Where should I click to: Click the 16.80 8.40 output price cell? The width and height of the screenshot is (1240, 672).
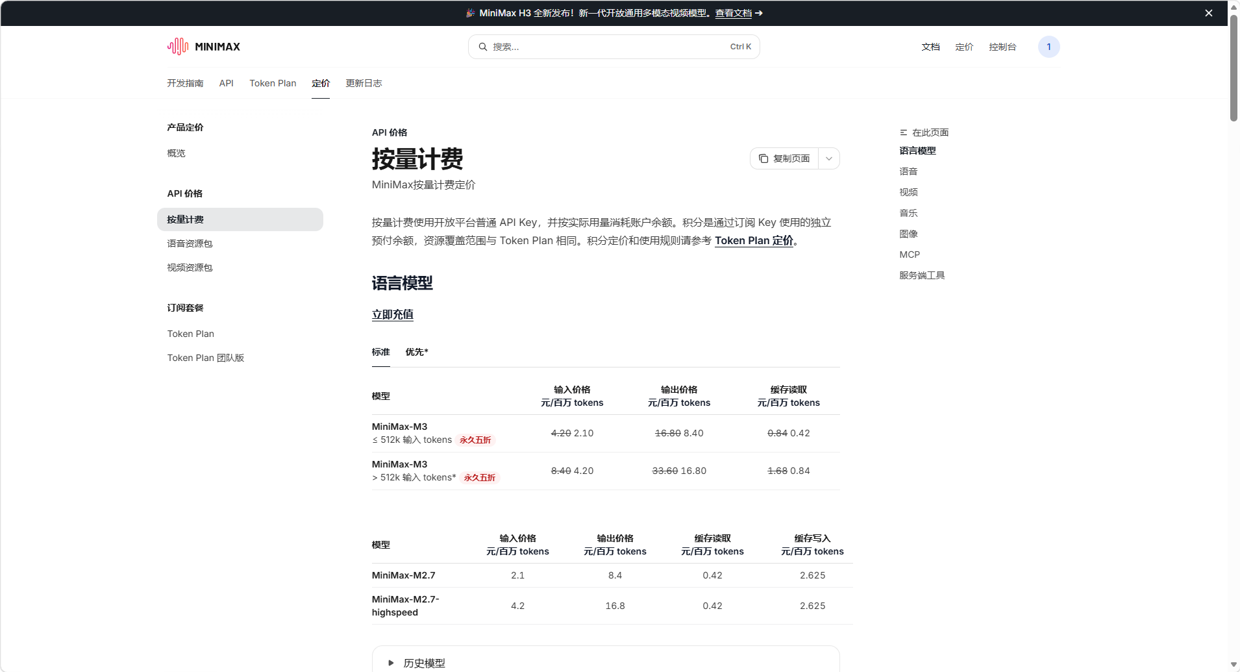point(679,433)
